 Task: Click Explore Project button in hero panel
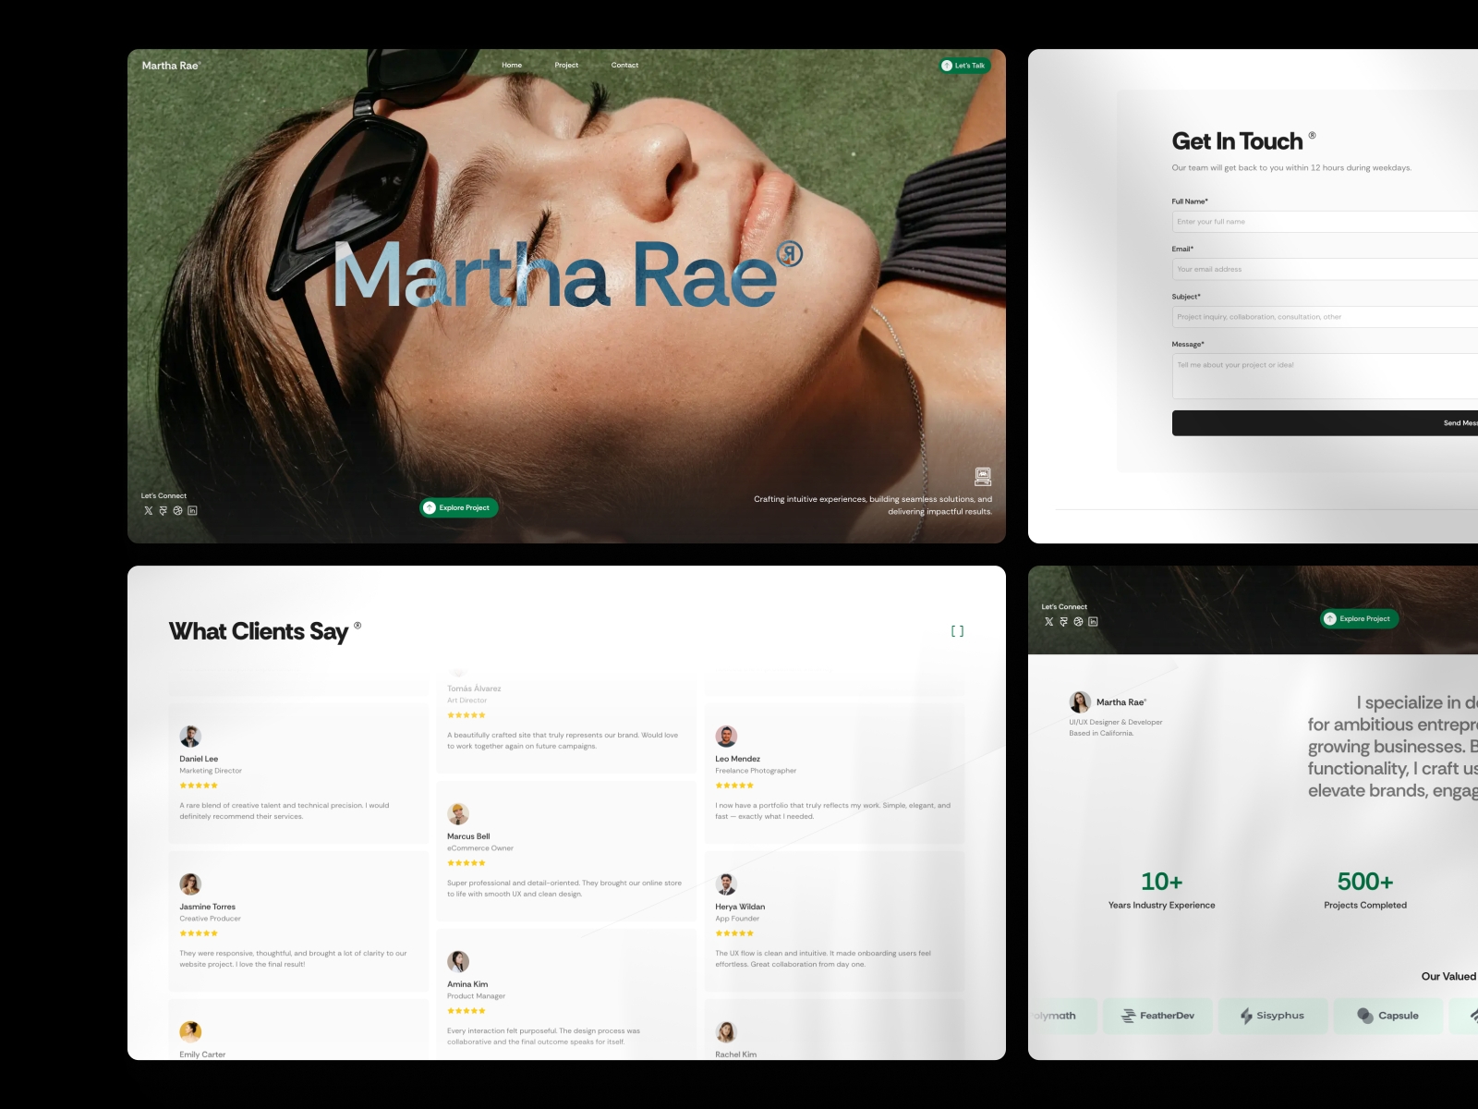tap(459, 507)
